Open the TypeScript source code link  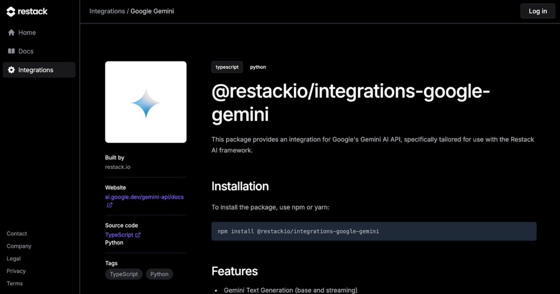119,235
